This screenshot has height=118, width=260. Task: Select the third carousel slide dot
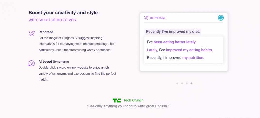pos(187,83)
